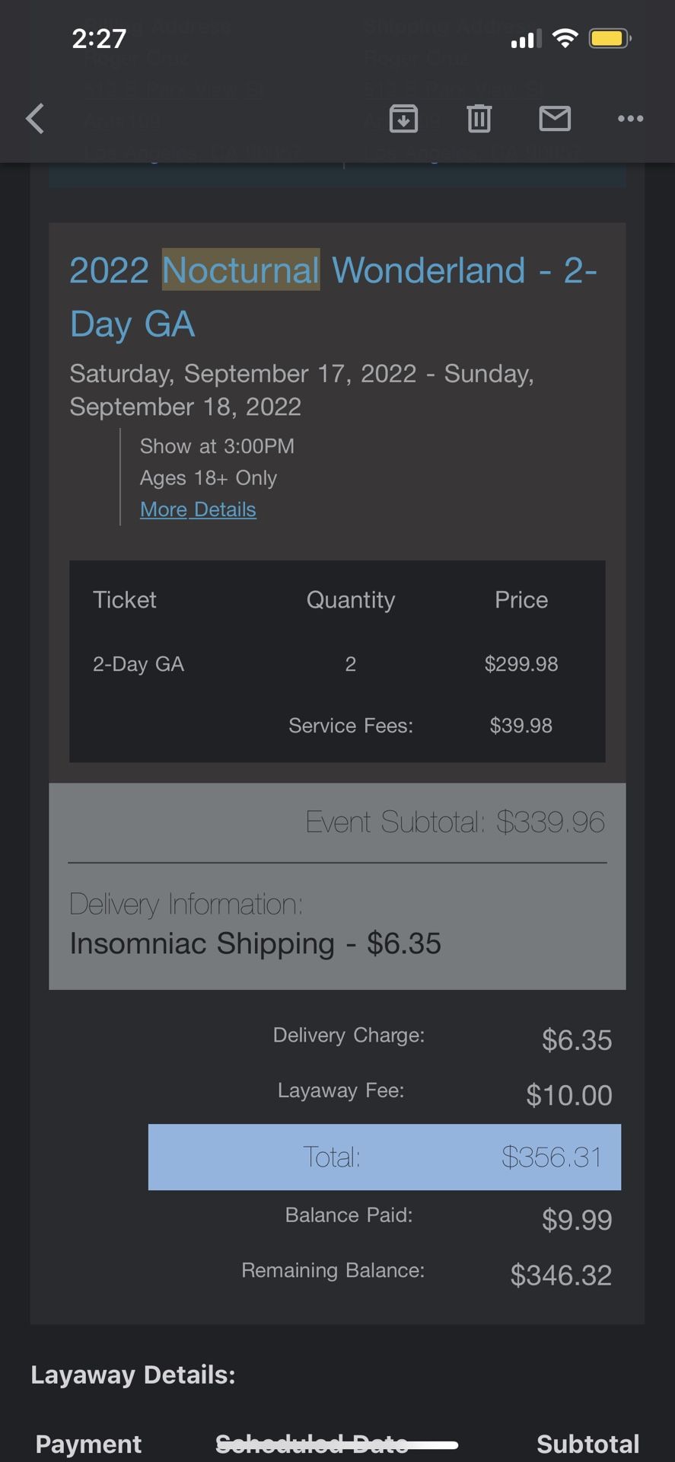Tap the back arrow icon
This screenshot has width=675, height=1462.
[x=35, y=119]
